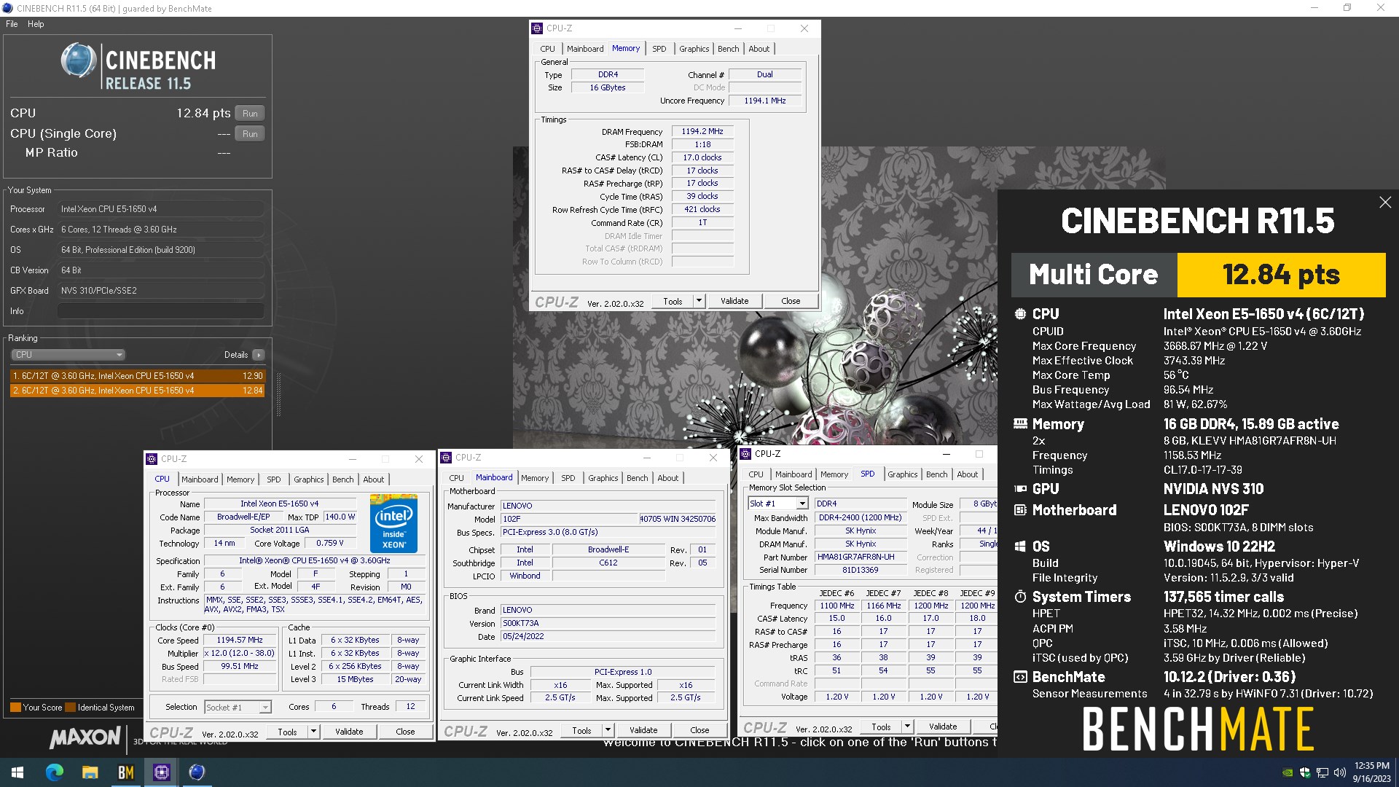
Task: Open Tools dropdown arrow in Memory window
Action: pyautogui.click(x=699, y=301)
